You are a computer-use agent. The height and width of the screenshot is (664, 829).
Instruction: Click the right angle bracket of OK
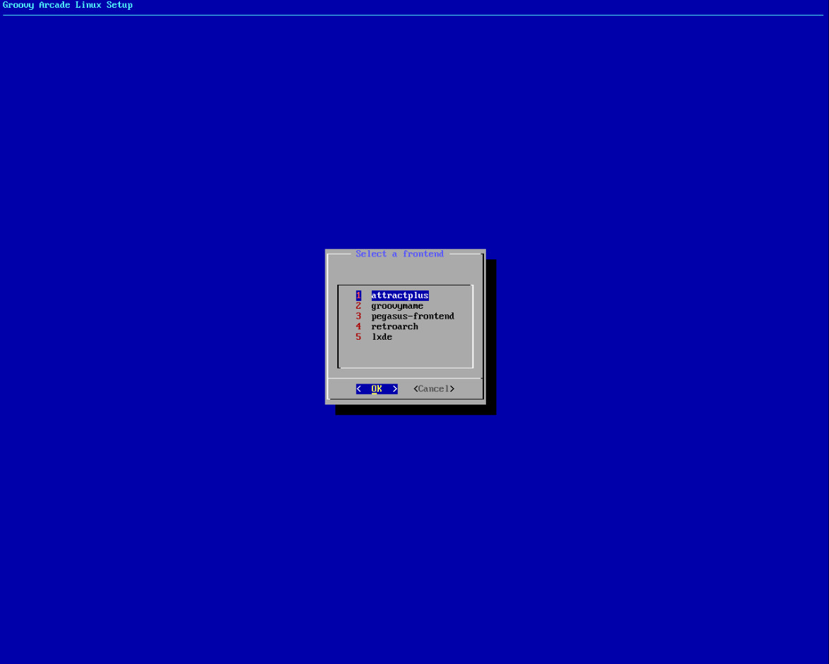[x=395, y=388]
